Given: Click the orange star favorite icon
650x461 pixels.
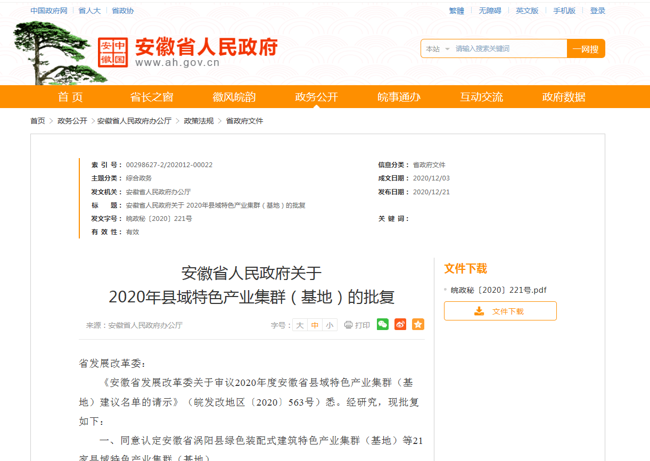Looking at the screenshot, I should tap(418, 324).
